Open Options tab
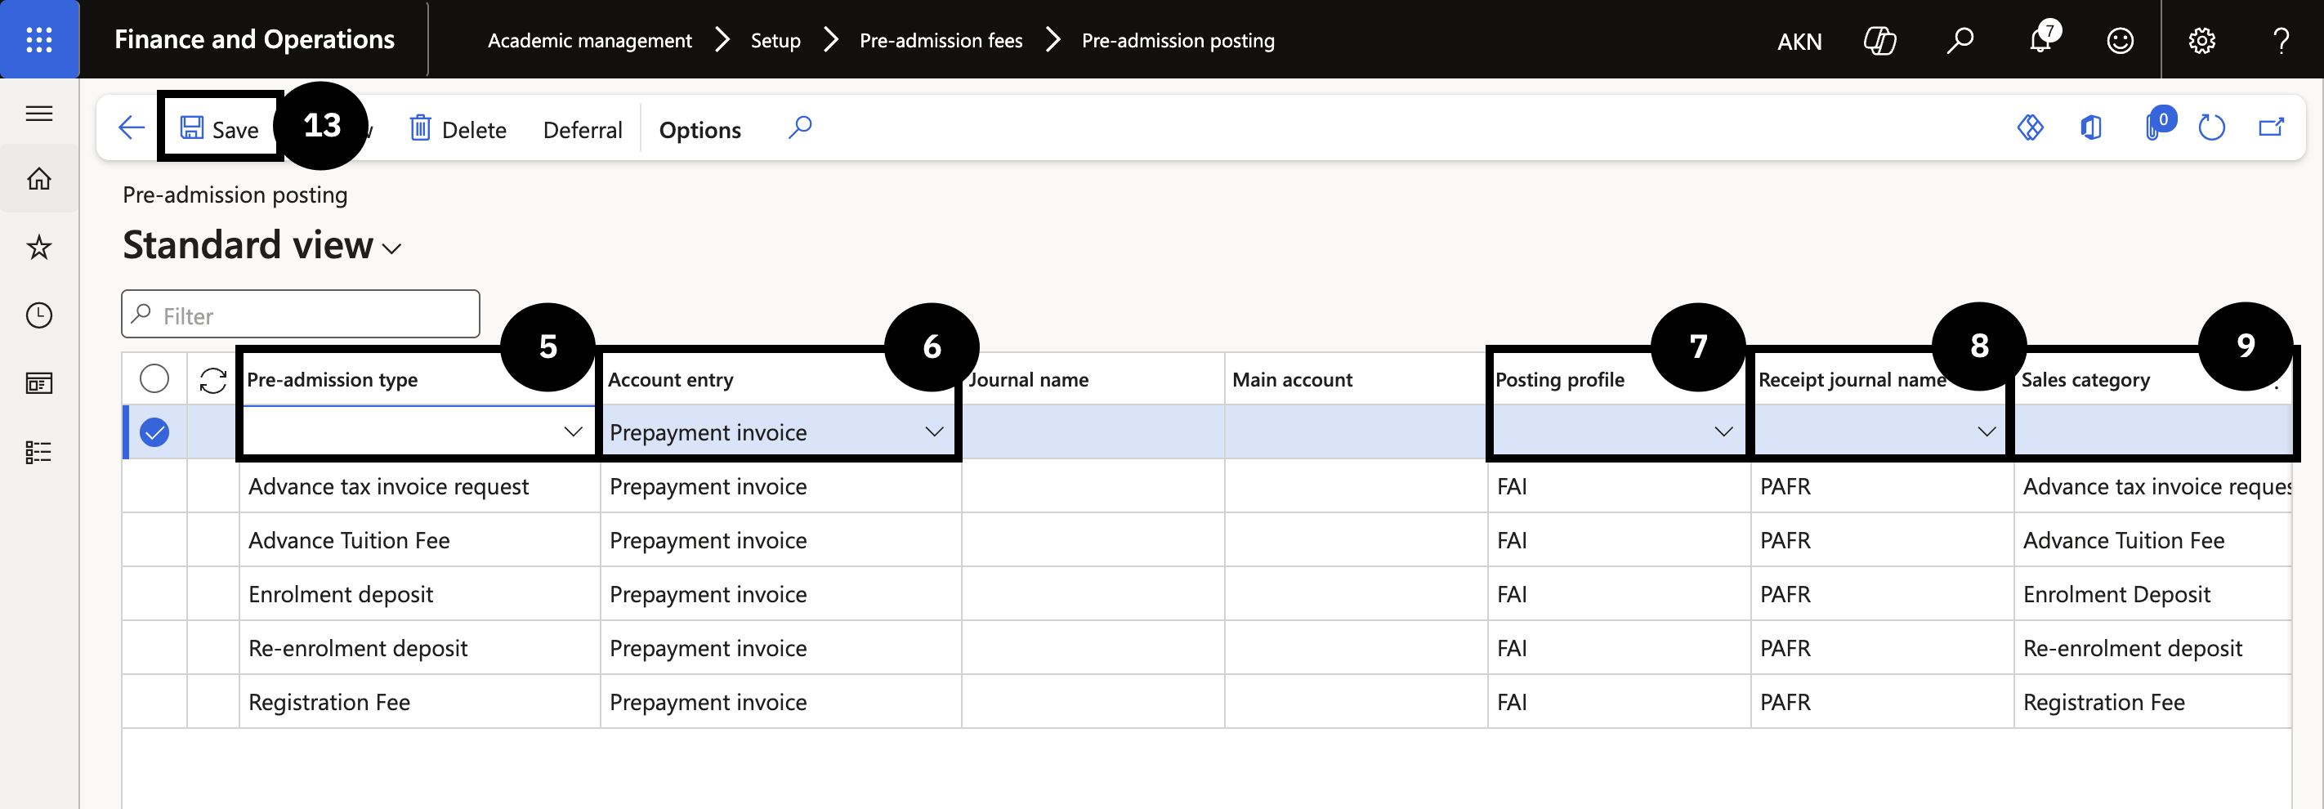 pyautogui.click(x=699, y=130)
